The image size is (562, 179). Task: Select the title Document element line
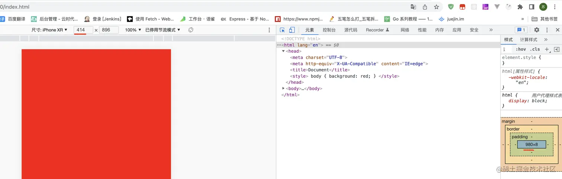[320, 70]
